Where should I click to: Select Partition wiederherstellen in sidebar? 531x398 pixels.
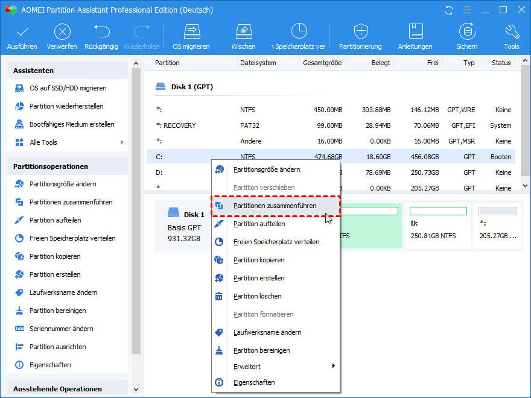coord(66,106)
